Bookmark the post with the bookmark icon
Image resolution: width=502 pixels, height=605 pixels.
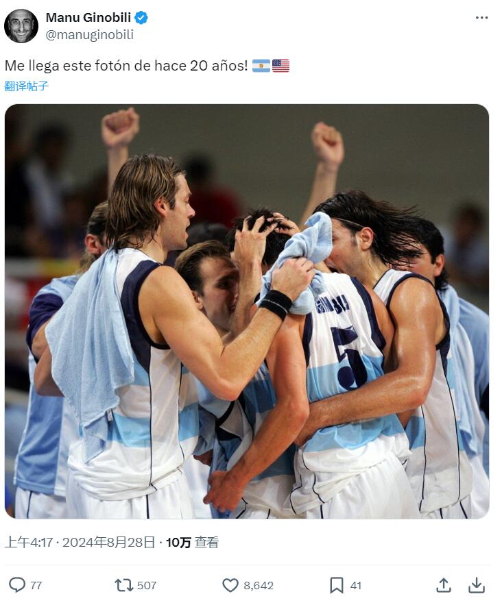point(336,585)
